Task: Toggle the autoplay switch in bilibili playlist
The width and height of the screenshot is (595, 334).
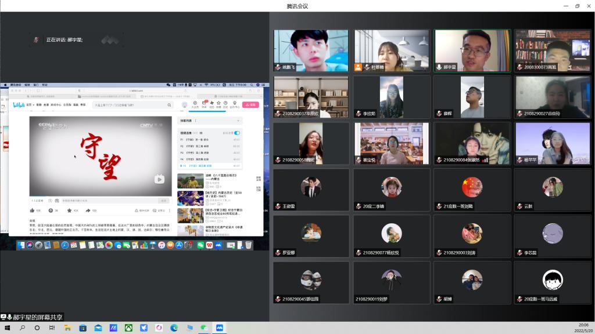Action: click(237, 133)
